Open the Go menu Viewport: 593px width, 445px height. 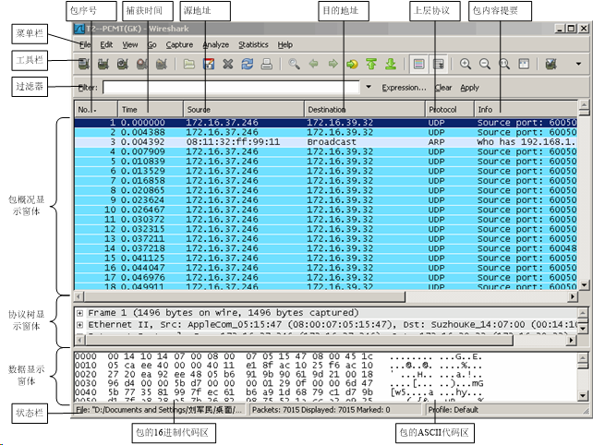click(x=151, y=44)
